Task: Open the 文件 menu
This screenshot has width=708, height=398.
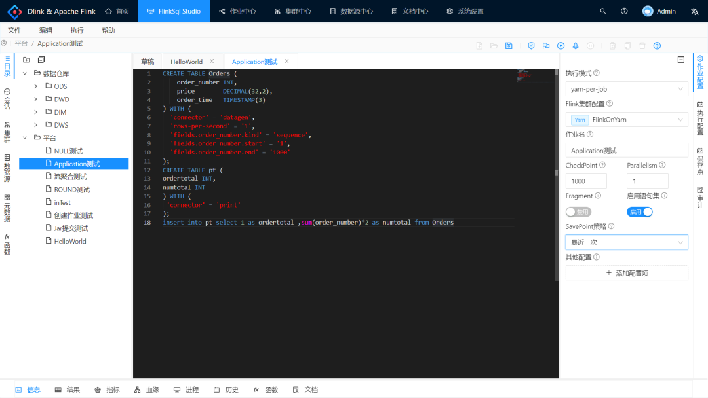Action: (14, 30)
